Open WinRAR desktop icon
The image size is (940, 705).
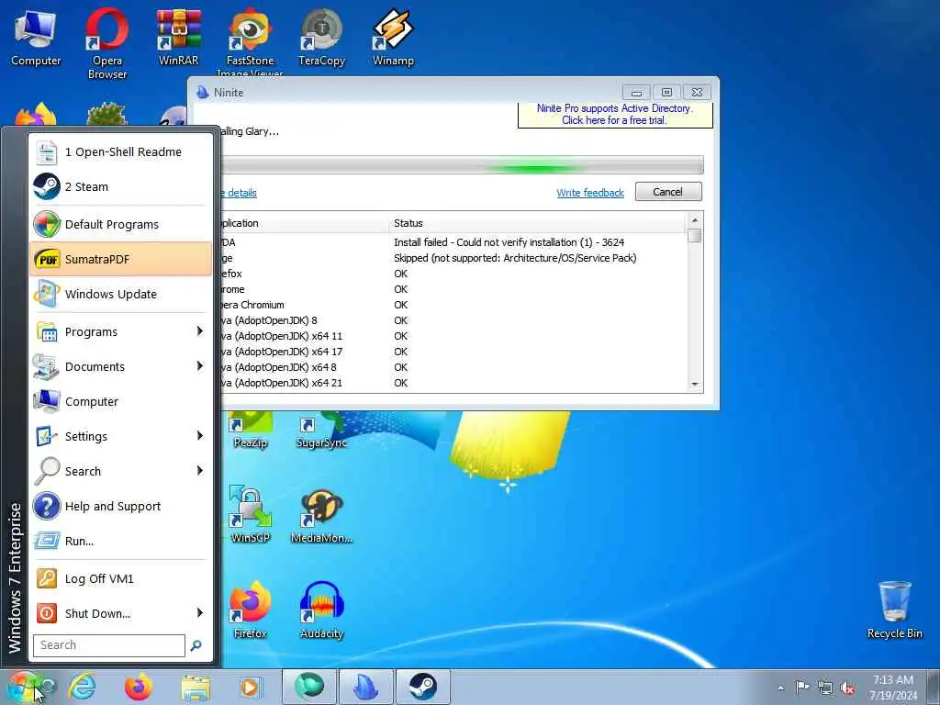(179, 38)
